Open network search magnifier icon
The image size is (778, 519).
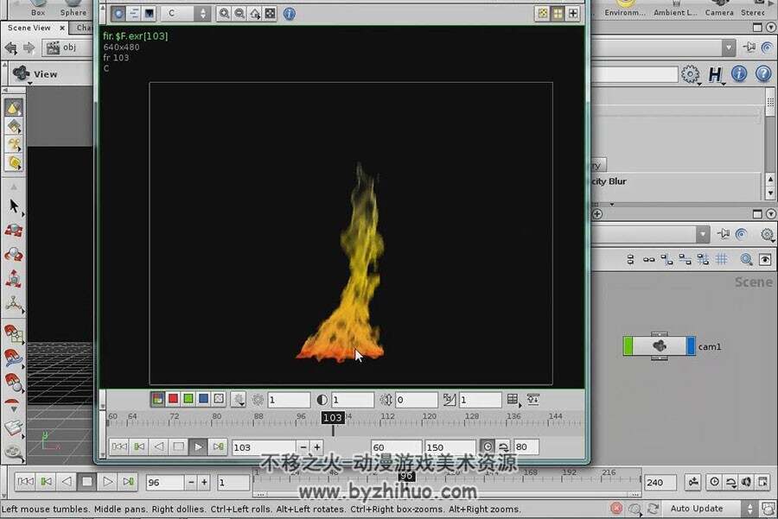746,259
